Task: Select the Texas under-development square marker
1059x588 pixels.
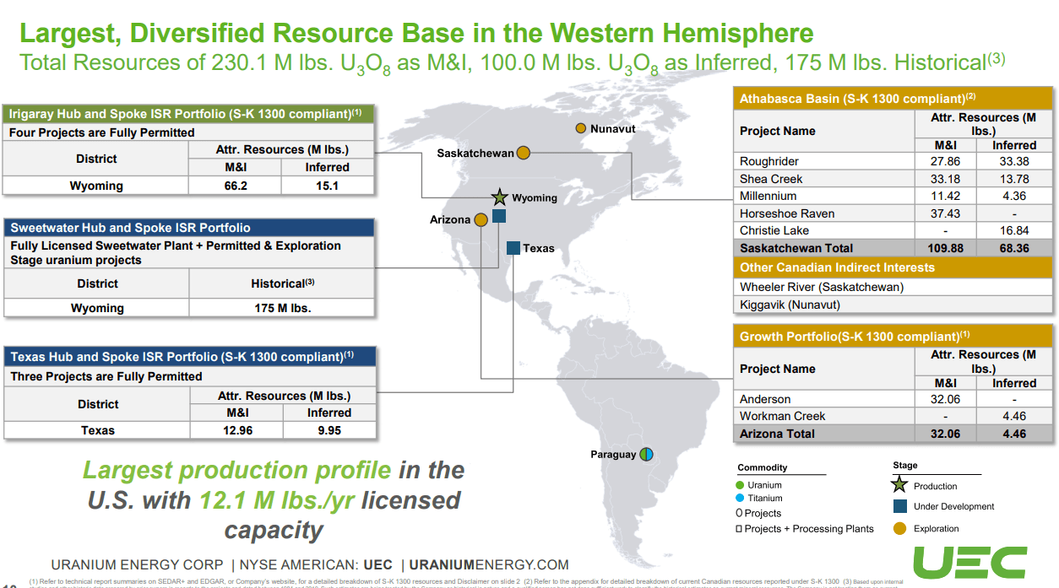Action: [513, 248]
